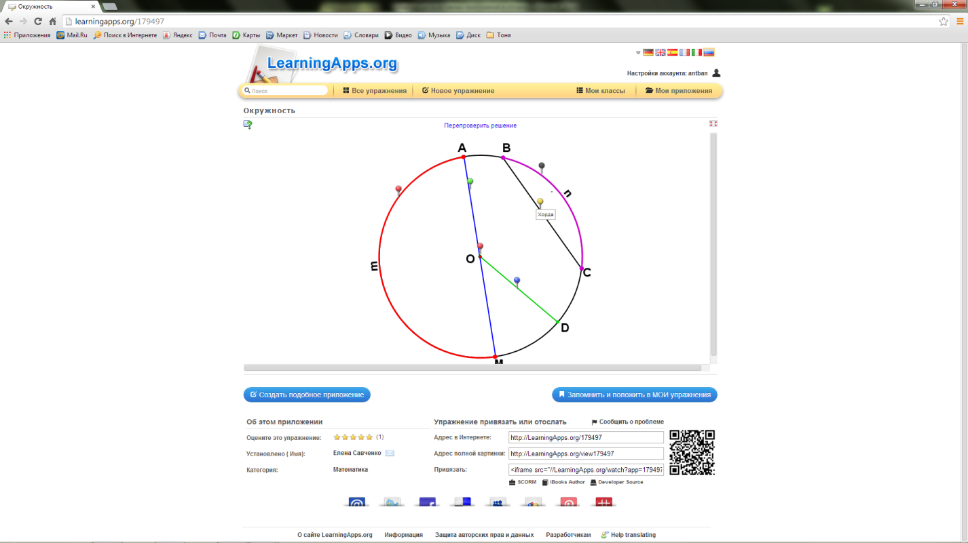
Task: Click browser back arrow
Action: click(x=9, y=22)
